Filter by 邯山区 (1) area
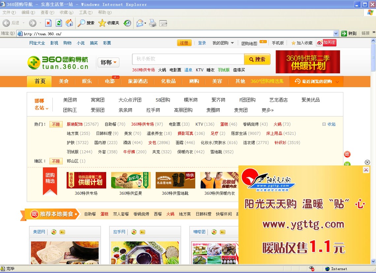Screen dimensions: 376x273 click(76, 161)
